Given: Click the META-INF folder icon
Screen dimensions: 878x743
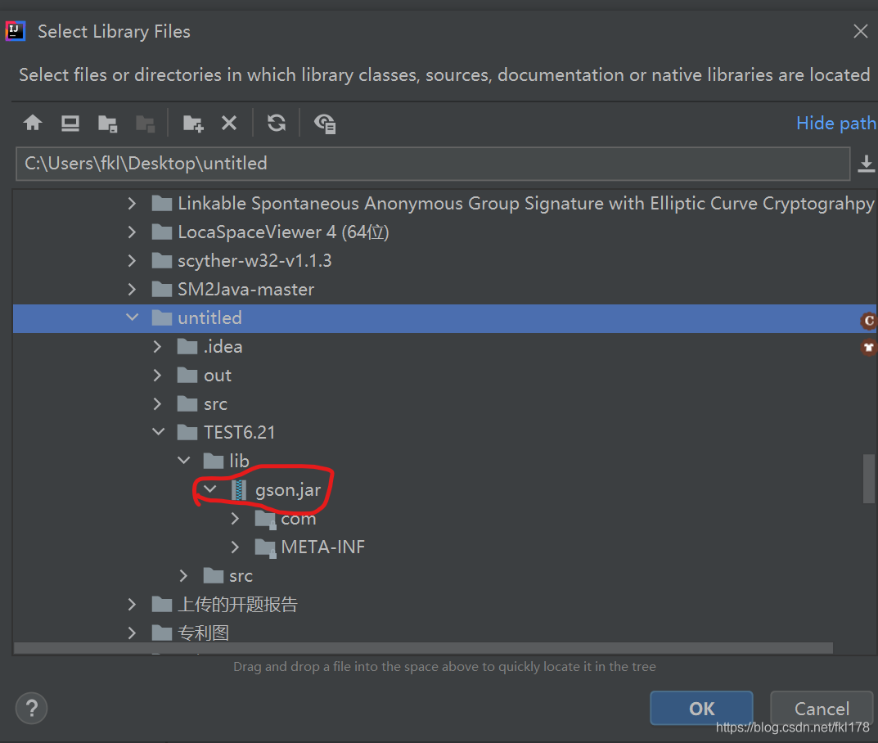Looking at the screenshot, I should (265, 547).
